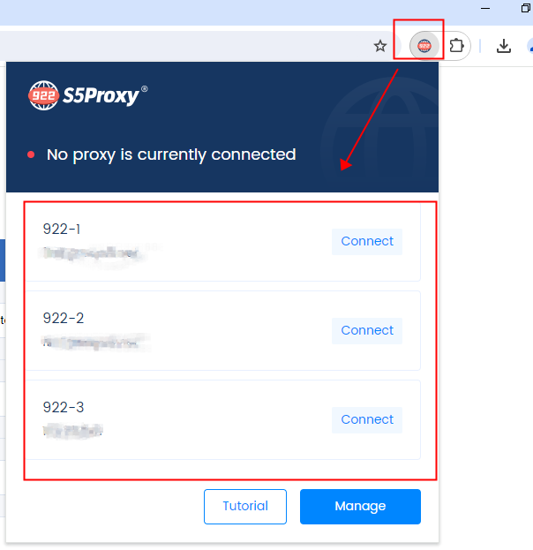Screen dimensions: 533x550
Task: Select the 922-2 proxy entry name
Action: tap(64, 318)
